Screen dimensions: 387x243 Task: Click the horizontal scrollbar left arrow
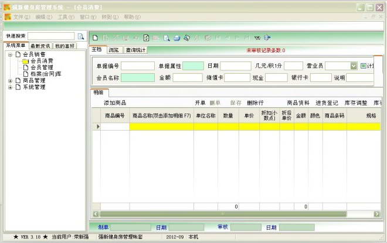pyautogui.click(x=96, y=214)
